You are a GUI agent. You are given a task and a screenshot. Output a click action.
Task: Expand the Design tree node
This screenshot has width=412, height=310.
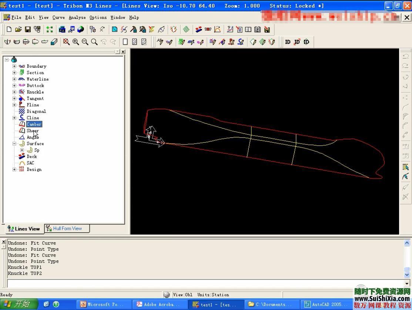click(x=14, y=170)
